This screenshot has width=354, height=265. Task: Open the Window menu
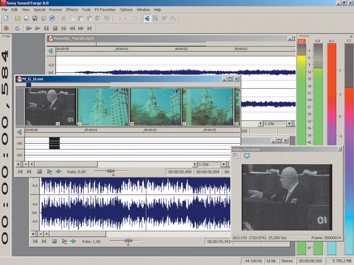tap(143, 9)
